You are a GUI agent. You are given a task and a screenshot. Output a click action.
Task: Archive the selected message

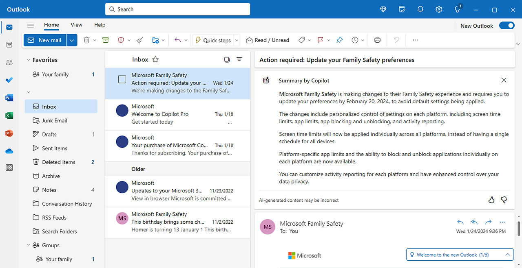click(x=106, y=40)
